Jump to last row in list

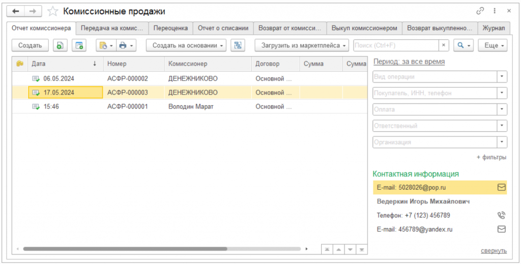[362, 249]
